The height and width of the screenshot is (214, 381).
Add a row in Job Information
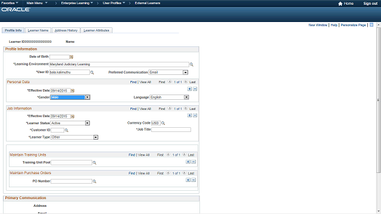[x=189, y=115]
